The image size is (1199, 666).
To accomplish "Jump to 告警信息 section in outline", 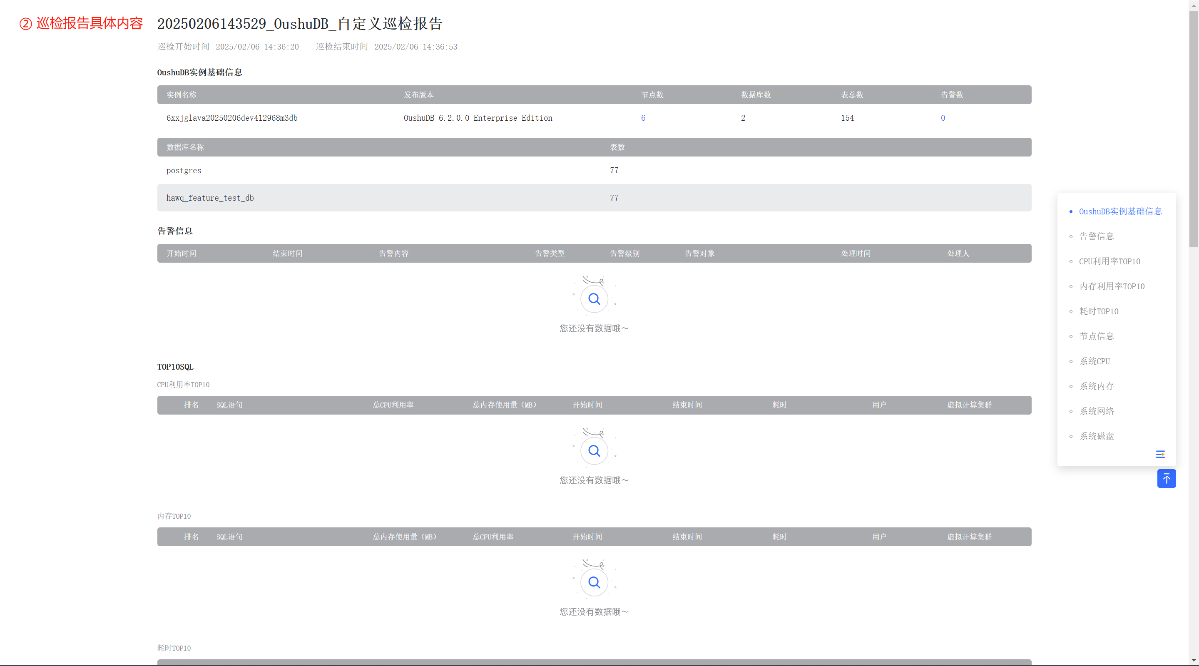I will pos(1097,236).
